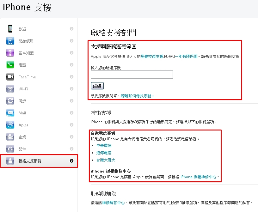Open the 遠傳電信 carrier link
This screenshot has width=258, height=212.
pos(104,153)
